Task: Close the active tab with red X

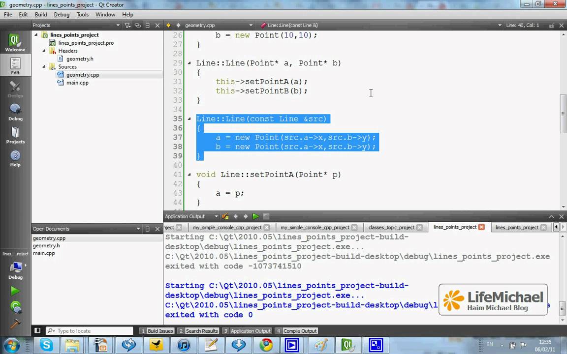Action: pyautogui.click(x=481, y=227)
